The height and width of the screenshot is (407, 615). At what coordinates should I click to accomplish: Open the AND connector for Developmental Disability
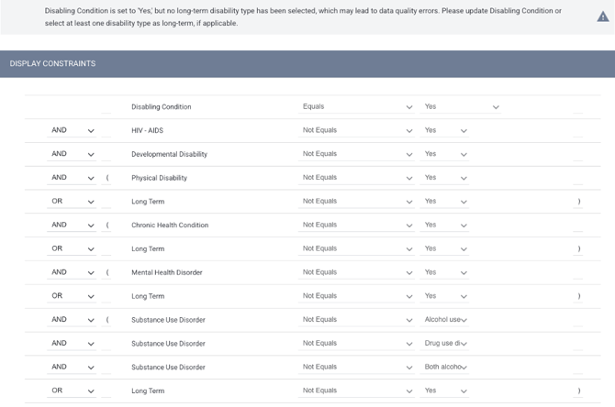(x=73, y=154)
